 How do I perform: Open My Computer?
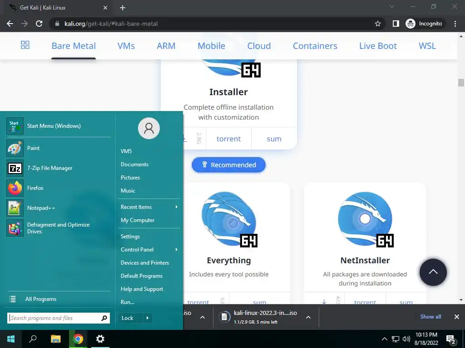pyautogui.click(x=138, y=220)
